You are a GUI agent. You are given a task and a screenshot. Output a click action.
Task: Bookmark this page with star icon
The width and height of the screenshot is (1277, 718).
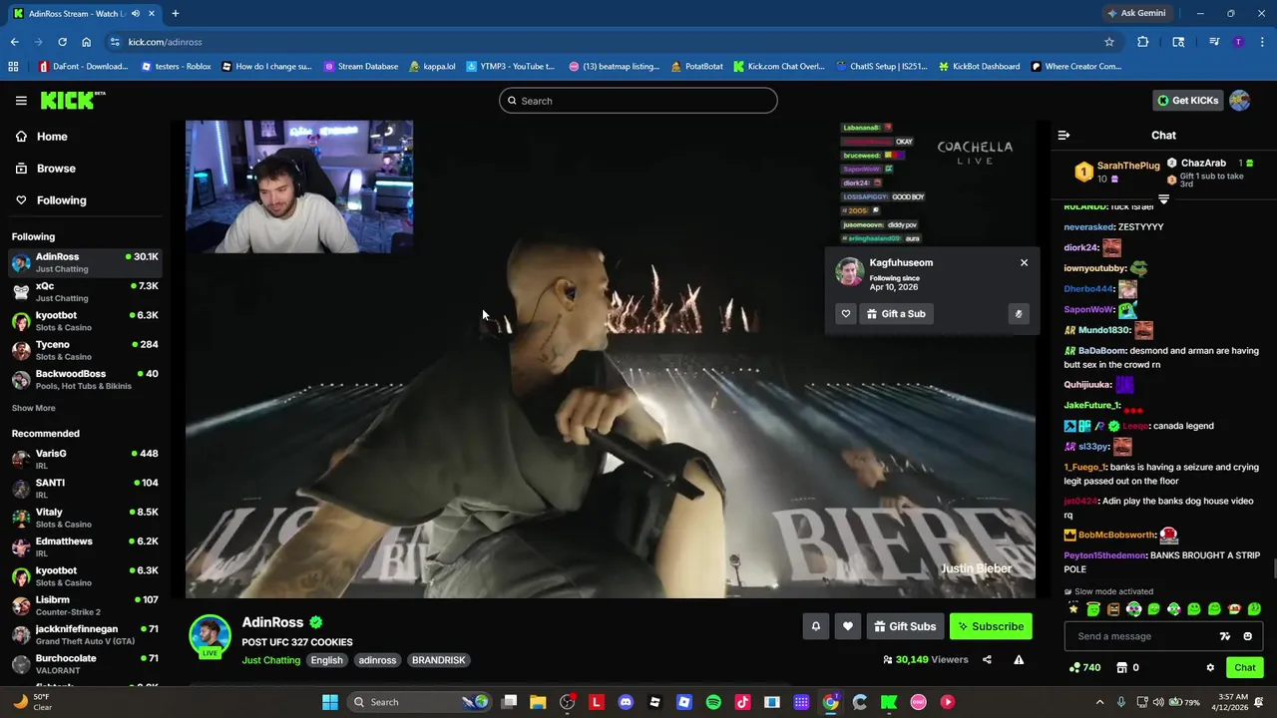pos(1108,42)
